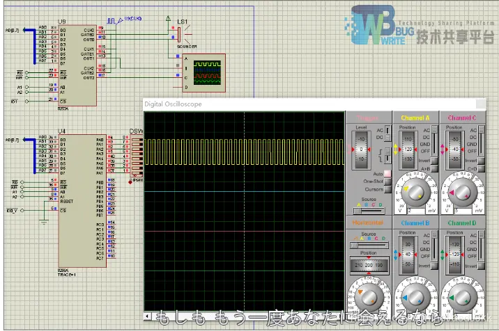This screenshot has width=499, height=331.
Task: Turn the Channel A voltage dial
Action: click(415, 193)
